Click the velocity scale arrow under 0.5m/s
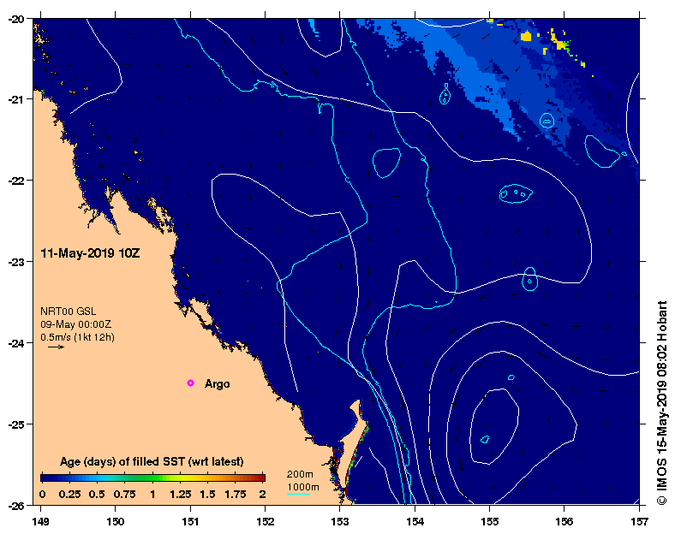 pyautogui.click(x=56, y=347)
